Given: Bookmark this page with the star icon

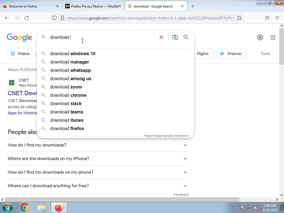Looking at the screenshot, I should tap(239, 18).
